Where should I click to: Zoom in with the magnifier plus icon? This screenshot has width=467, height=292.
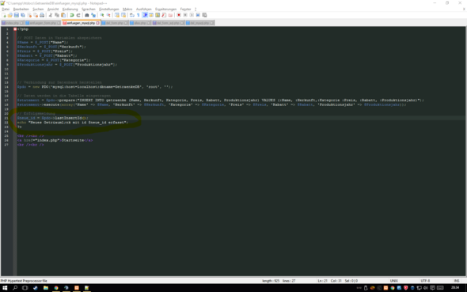(x=102, y=15)
